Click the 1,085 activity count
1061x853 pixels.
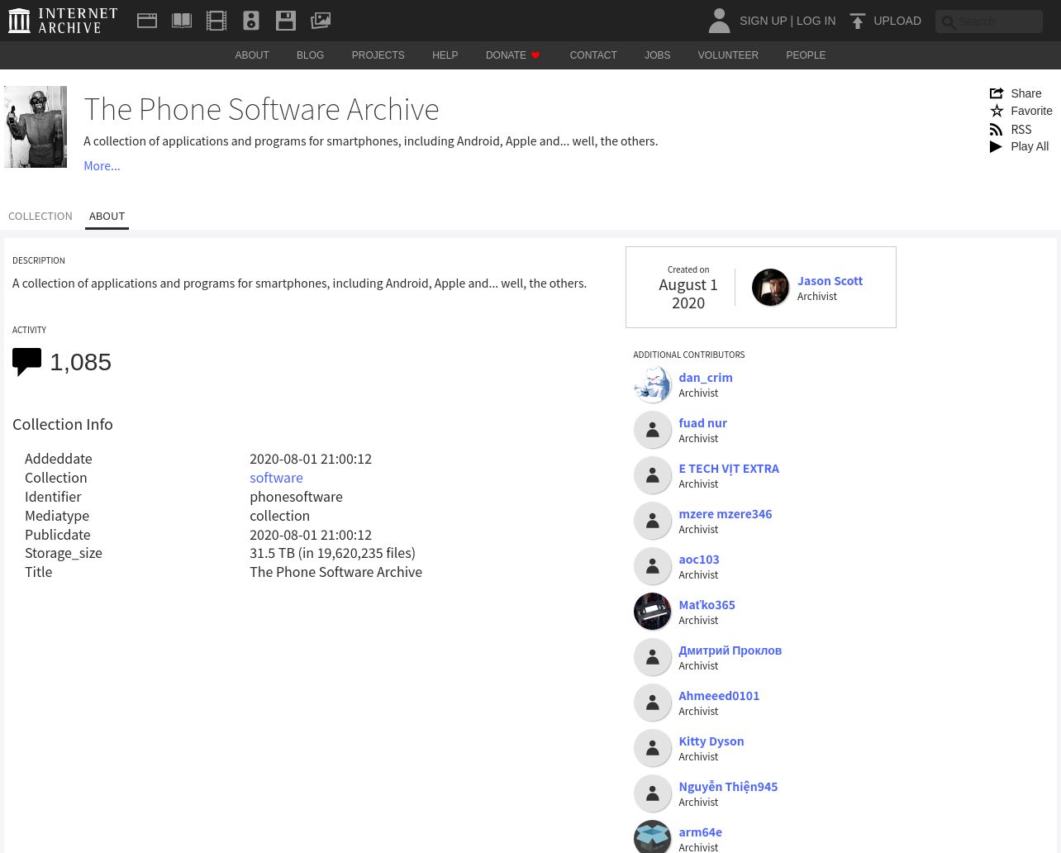[x=80, y=362]
